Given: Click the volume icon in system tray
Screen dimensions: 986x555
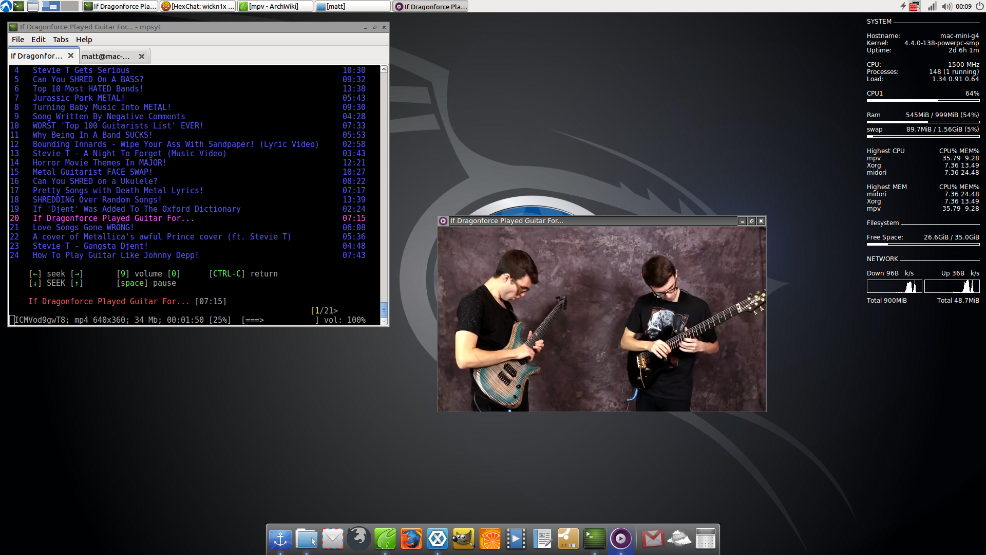Looking at the screenshot, I should 946,6.
